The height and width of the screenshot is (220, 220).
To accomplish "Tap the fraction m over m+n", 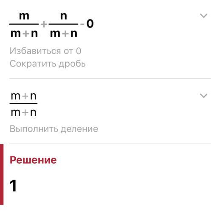I will point(24,25).
